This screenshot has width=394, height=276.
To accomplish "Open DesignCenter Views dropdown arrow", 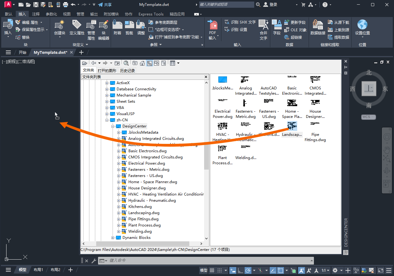I will pos(178,63).
